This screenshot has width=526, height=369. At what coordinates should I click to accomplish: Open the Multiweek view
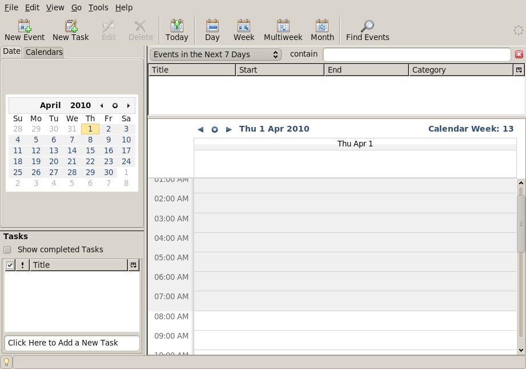[x=283, y=29]
